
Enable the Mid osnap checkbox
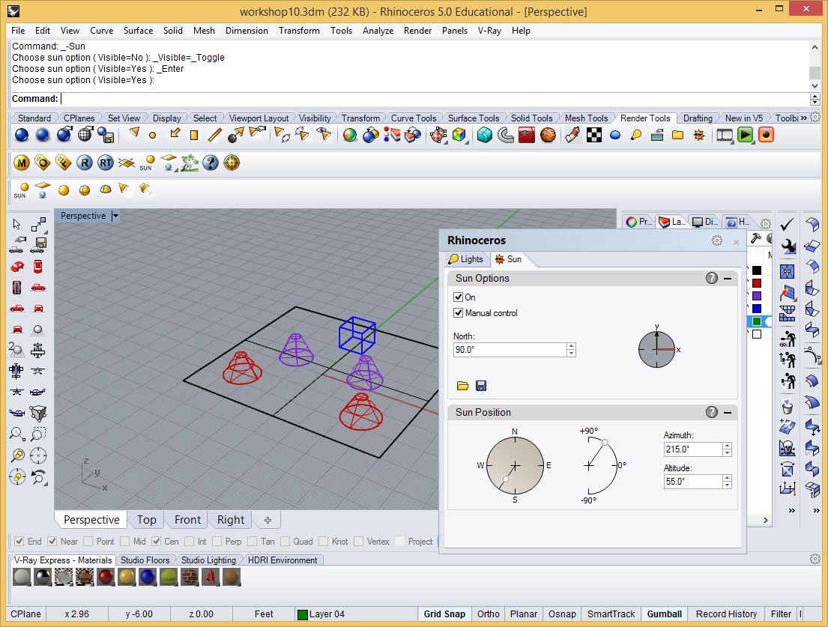coord(125,542)
